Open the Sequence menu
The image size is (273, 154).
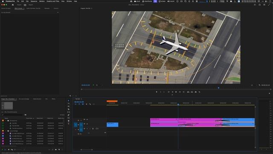[34, 1]
